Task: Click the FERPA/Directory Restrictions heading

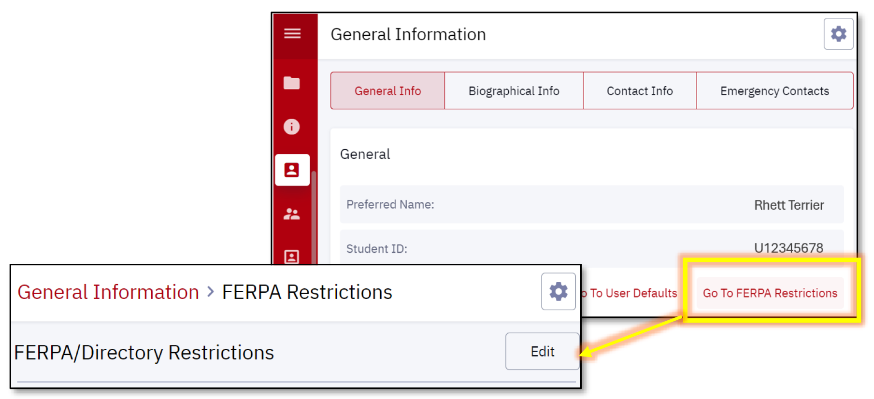Action: click(x=144, y=352)
